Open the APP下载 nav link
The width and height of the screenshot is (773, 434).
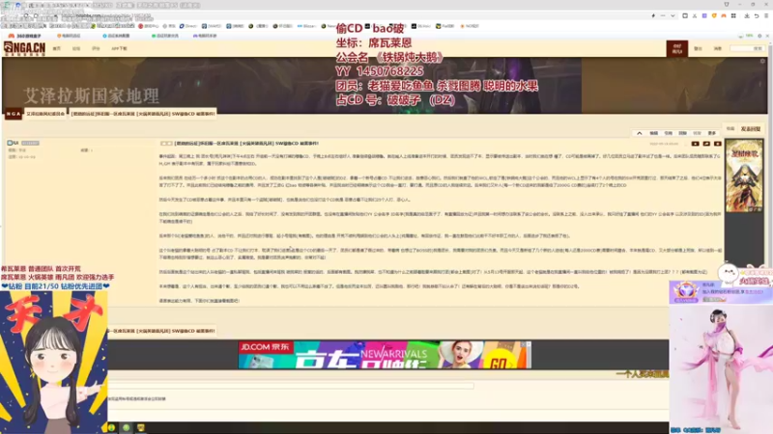[119, 49]
